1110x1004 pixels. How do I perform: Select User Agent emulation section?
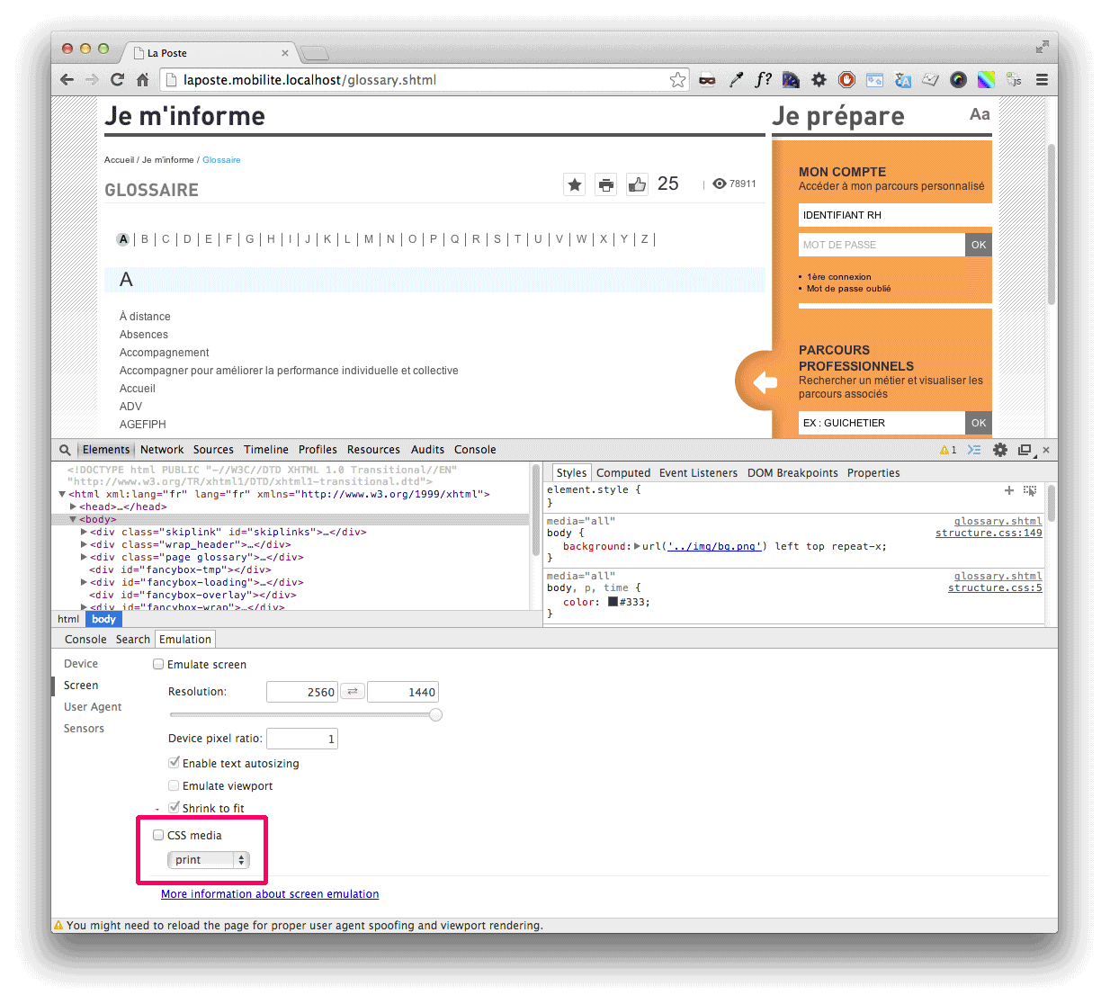pos(93,707)
